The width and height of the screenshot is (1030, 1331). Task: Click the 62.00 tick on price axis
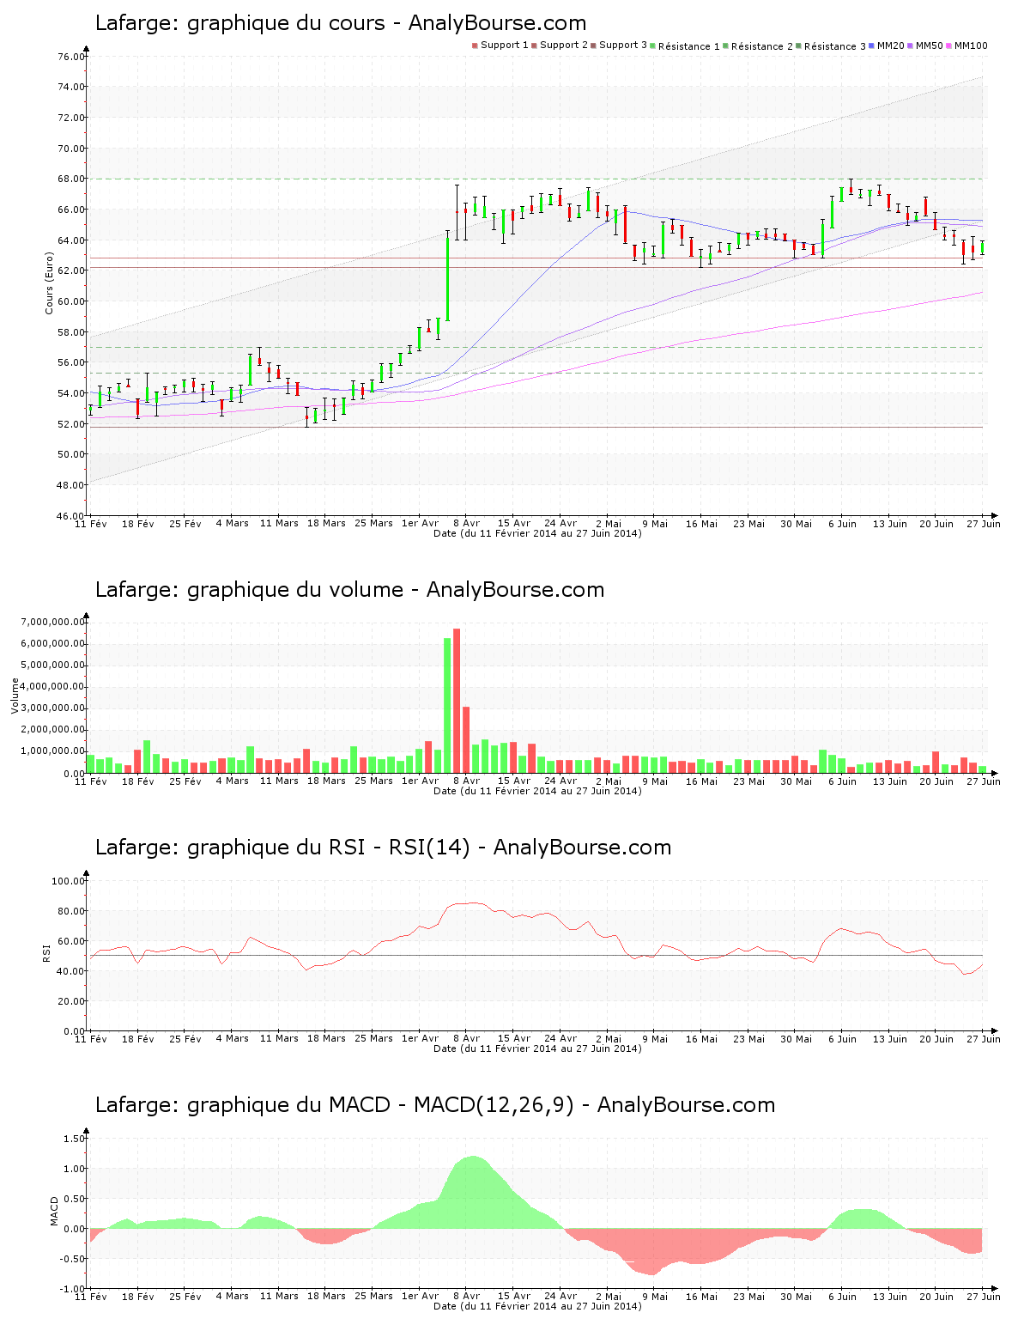pyautogui.click(x=70, y=270)
